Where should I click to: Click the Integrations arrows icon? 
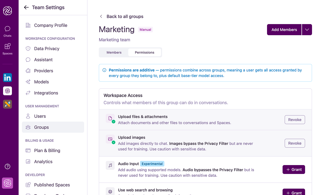[28, 93]
